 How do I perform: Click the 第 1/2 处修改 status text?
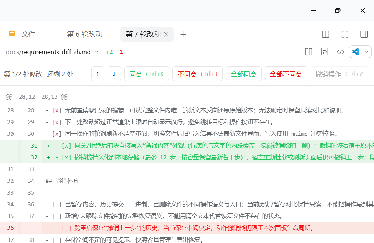click(38, 74)
